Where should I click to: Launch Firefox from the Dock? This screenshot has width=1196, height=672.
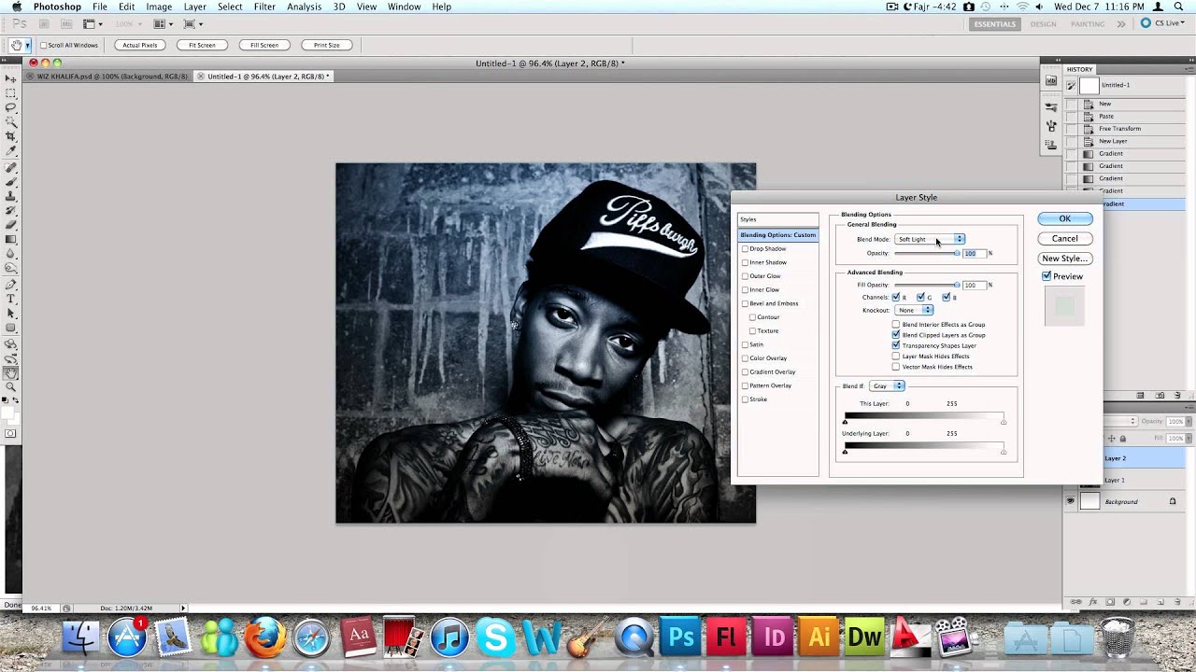[x=265, y=637]
